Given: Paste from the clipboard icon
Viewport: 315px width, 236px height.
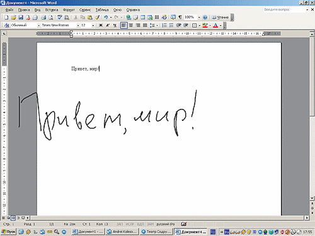Looking at the screenshot, I should pos(90,18).
